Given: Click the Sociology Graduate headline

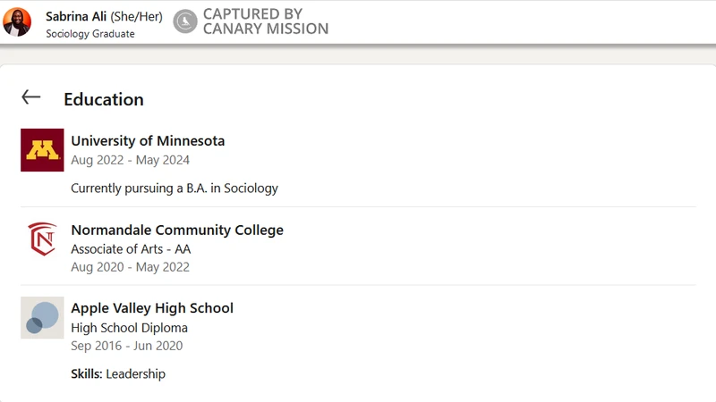Looking at the screenshot, I should 90,34.
